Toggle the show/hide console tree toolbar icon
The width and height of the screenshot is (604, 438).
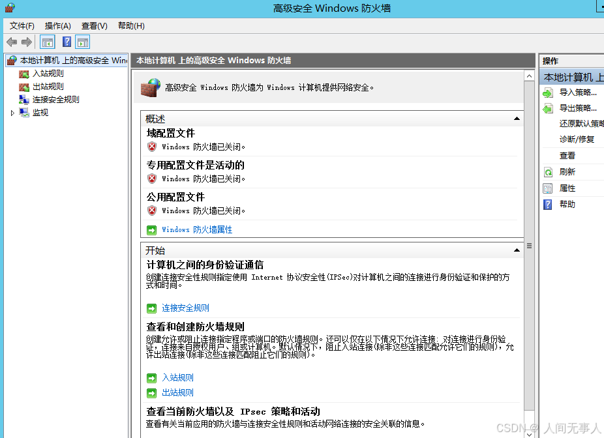[x=48, y=42]
